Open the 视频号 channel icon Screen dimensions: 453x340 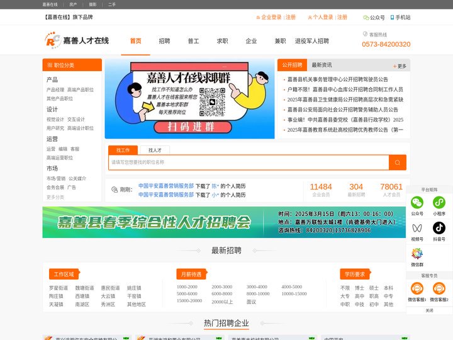(x=417, y=228)
